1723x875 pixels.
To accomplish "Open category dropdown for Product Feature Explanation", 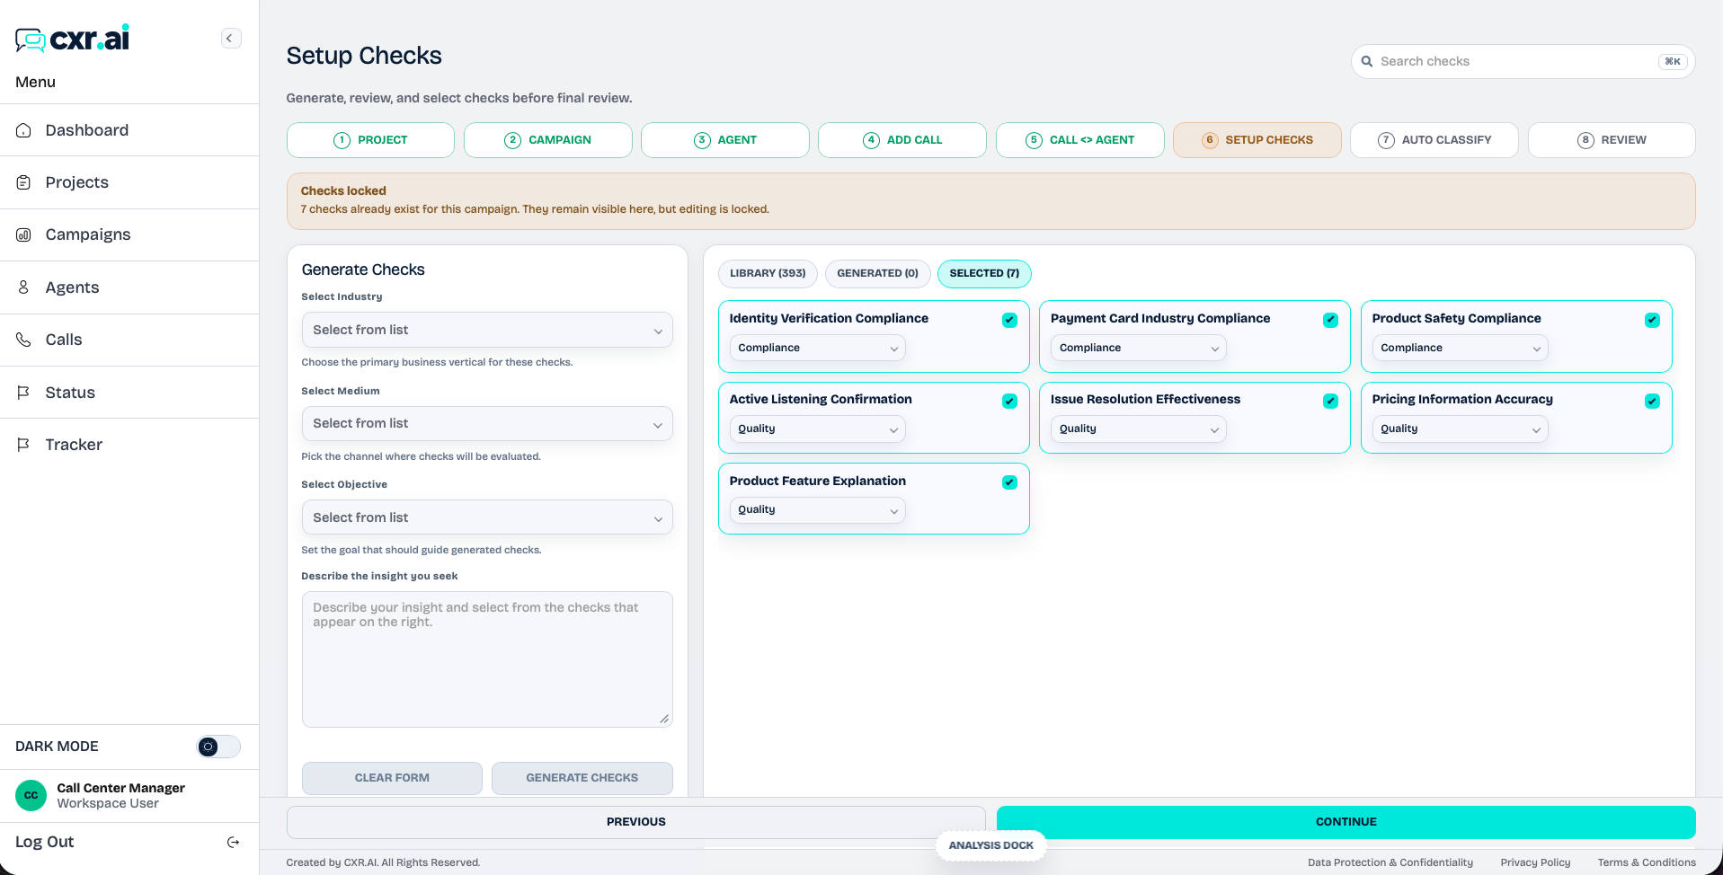I will pyautogui.click(x=817, y=509).
